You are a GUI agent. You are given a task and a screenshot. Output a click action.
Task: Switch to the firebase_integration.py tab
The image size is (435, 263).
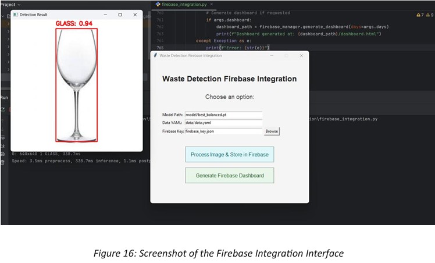click(x=183, y=4)
